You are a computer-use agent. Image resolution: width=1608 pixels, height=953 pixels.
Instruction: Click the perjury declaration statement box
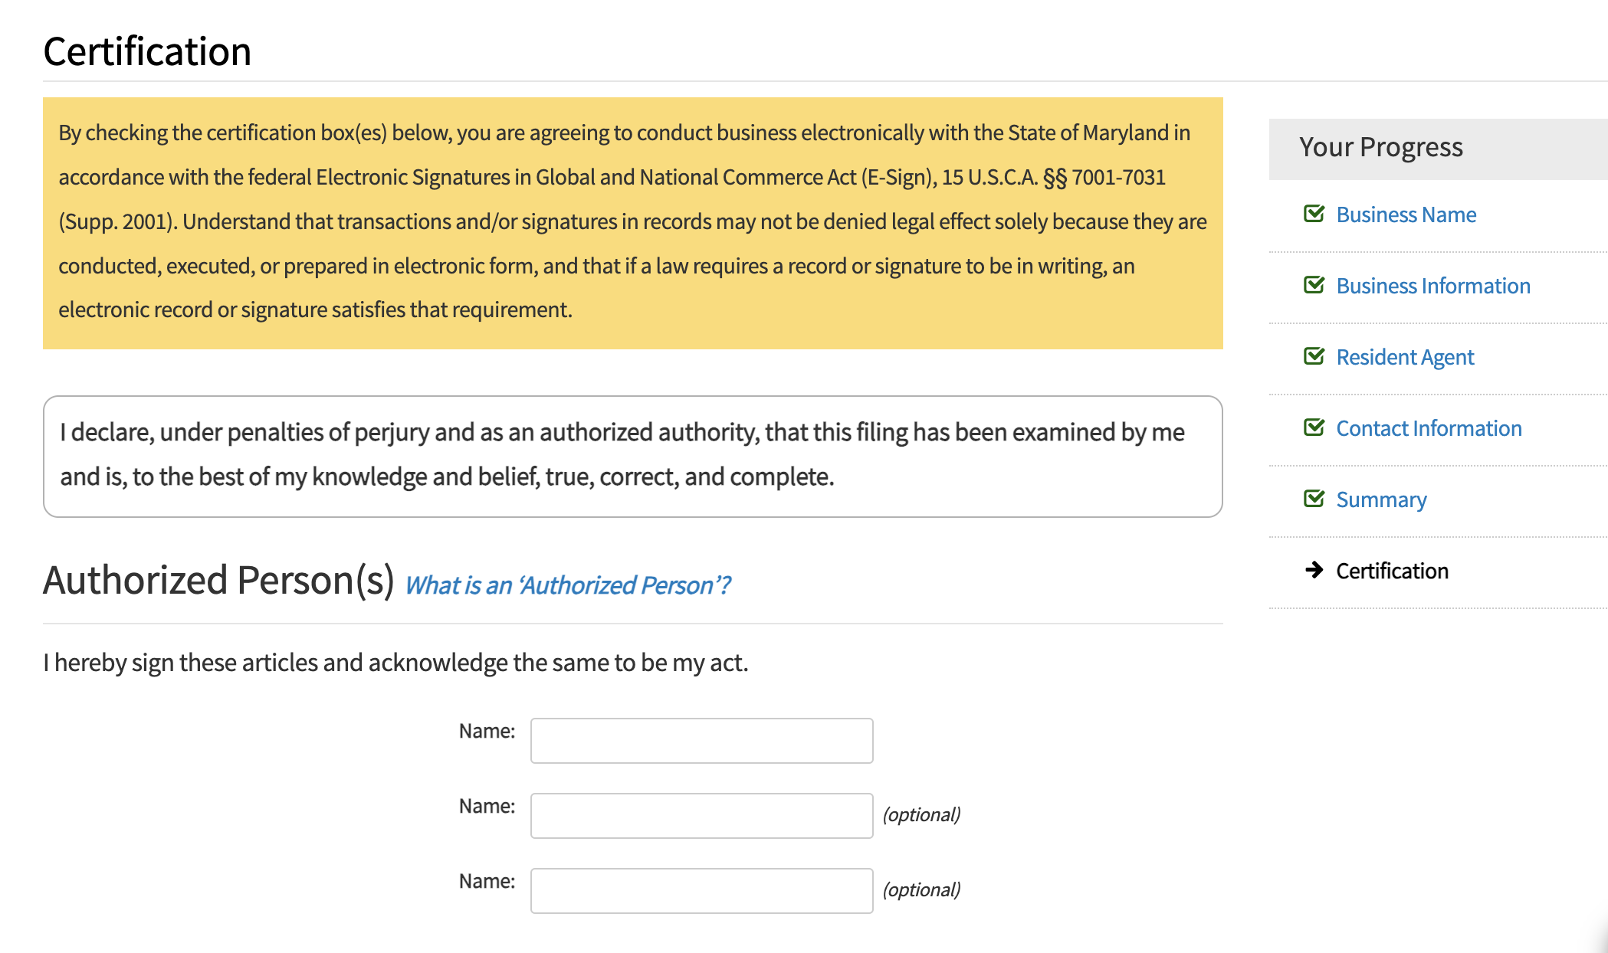click(632, 457)
